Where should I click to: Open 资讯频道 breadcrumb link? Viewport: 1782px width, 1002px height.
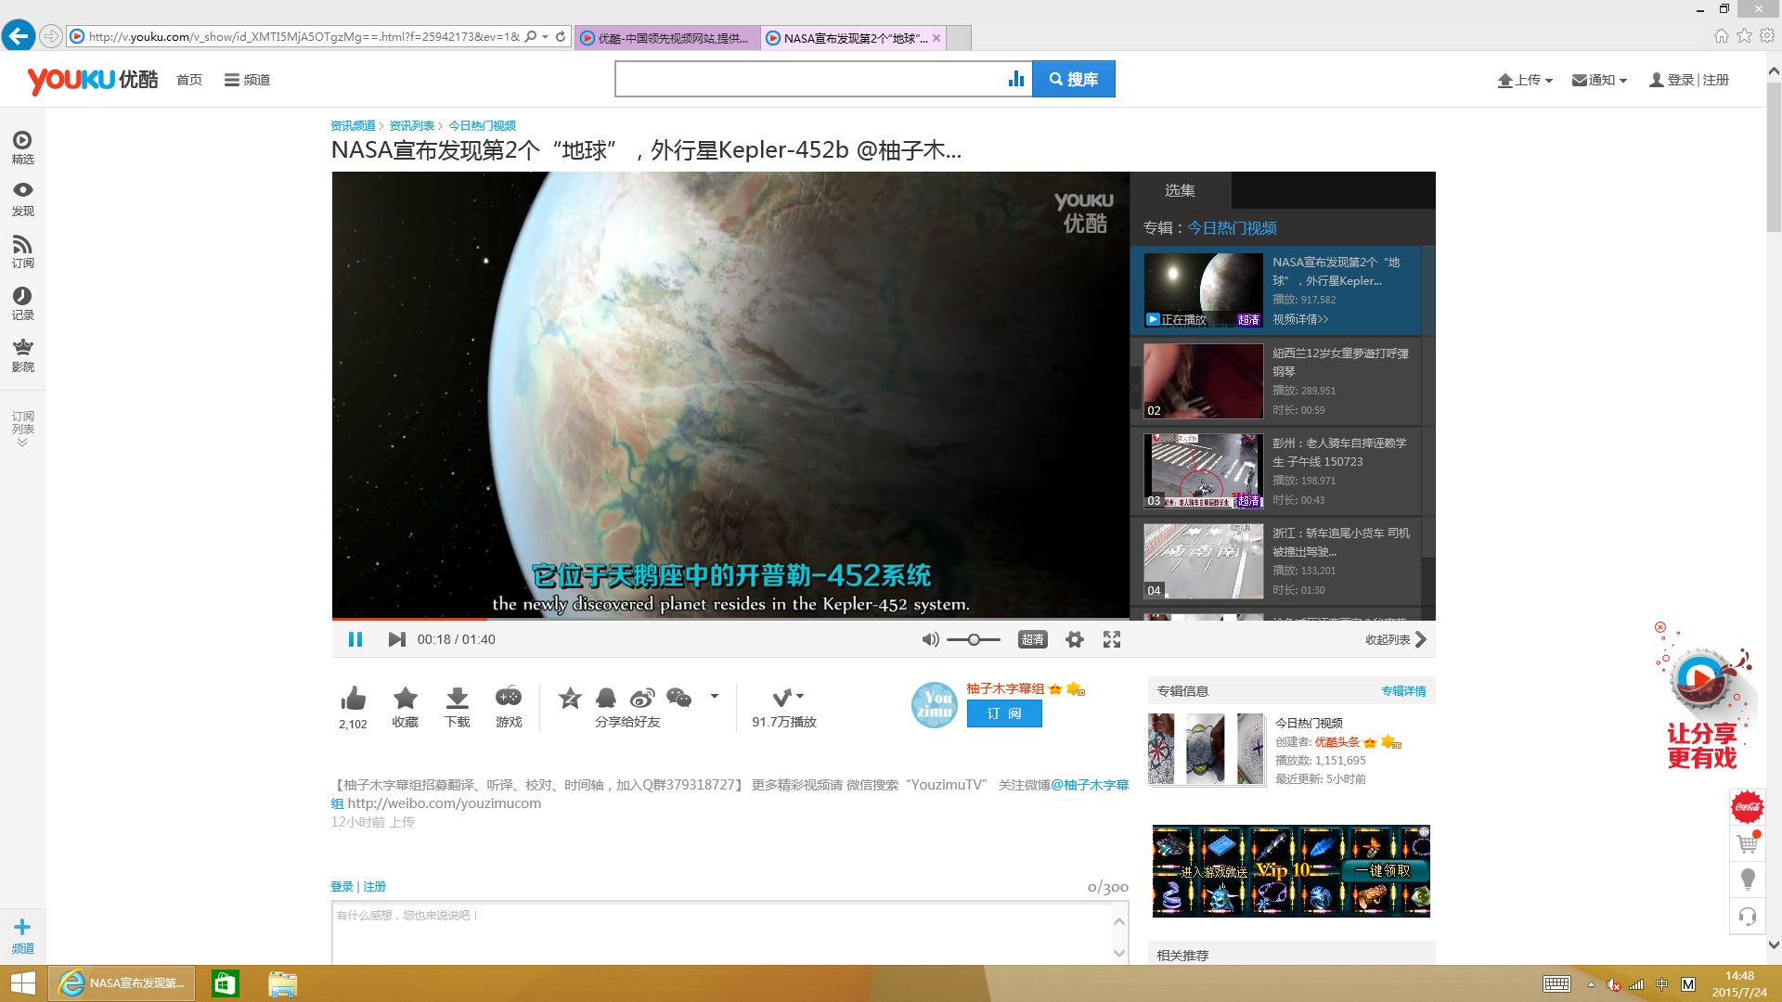pyautogui.click(x=353, y=125)
